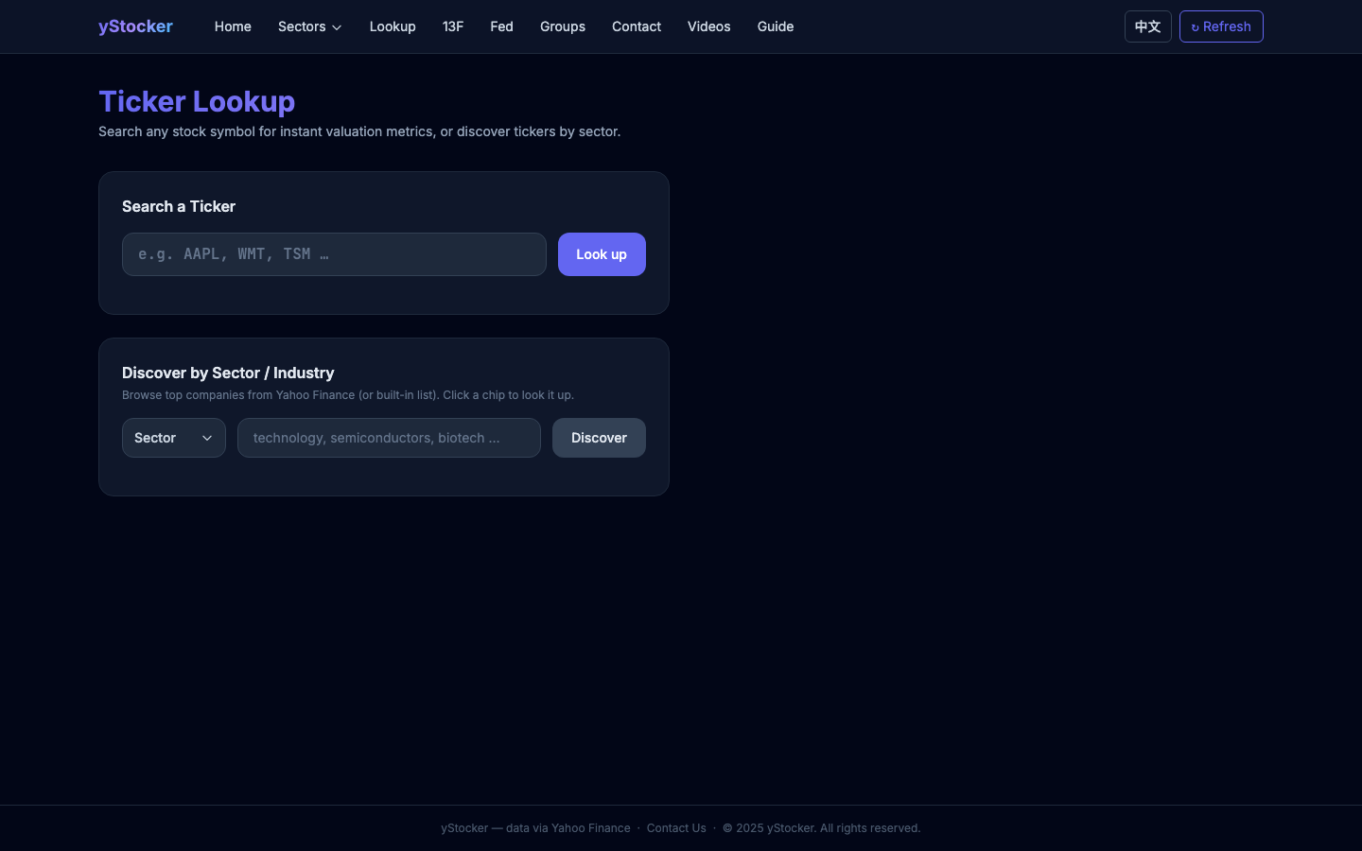Screen dimensions: 1362x851
Task: Switch language to 中文
Action: [x=1147, y=26]
